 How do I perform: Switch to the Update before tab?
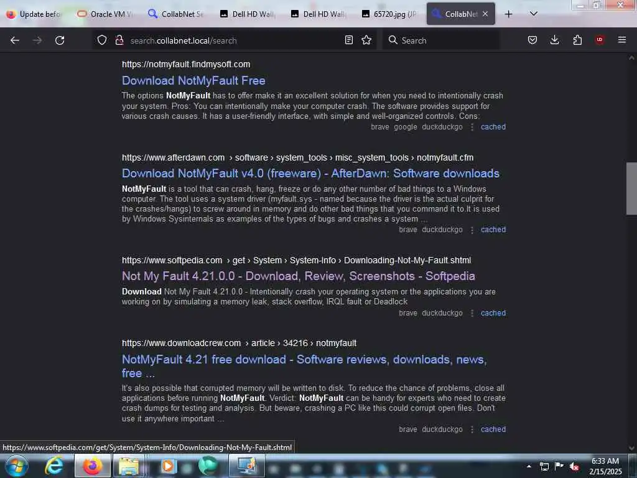(x=34, y=14)
